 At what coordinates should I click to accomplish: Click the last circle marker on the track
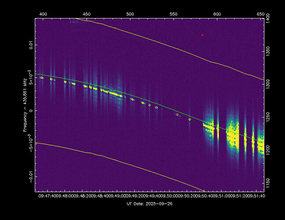[x=190, y=119]
